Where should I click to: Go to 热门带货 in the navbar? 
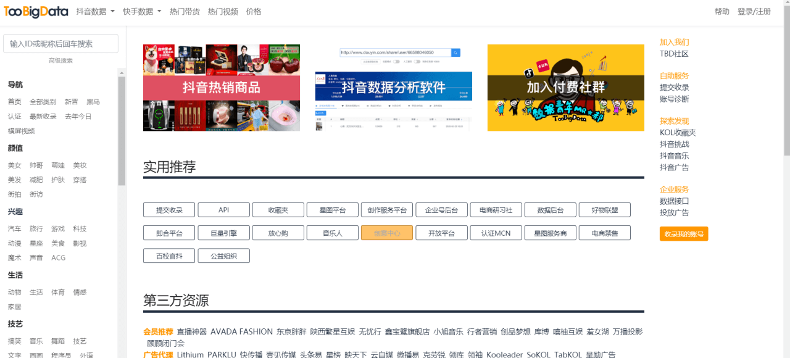[185, 12]
